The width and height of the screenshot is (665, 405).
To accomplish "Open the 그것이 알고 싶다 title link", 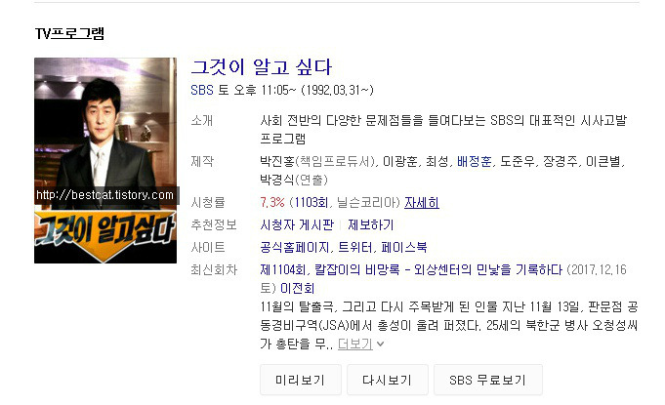I will tap(262, 67).
